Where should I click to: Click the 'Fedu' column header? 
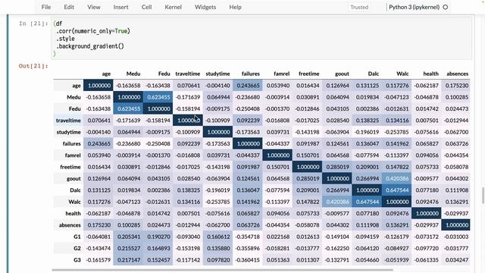click(x=164, y=74)
